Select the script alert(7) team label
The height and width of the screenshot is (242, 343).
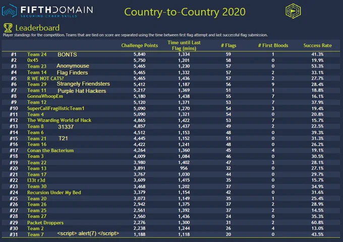[88, 233]
